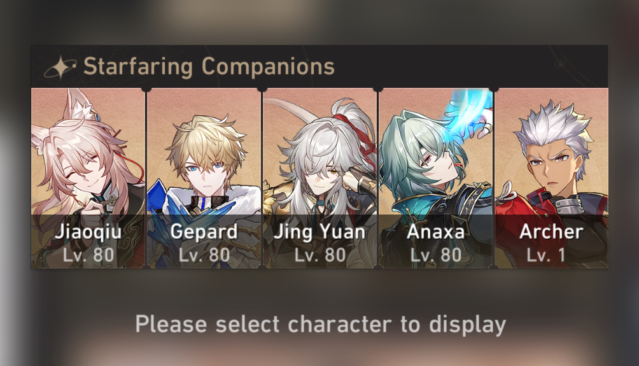Click the blurred background below the panel
Viewport: 639px width, 366px height.
319,293
